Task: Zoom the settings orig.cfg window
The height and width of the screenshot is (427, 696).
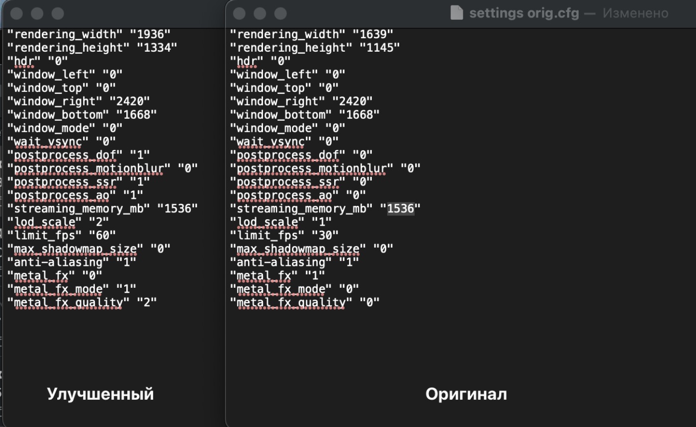Action: [280, 13]
